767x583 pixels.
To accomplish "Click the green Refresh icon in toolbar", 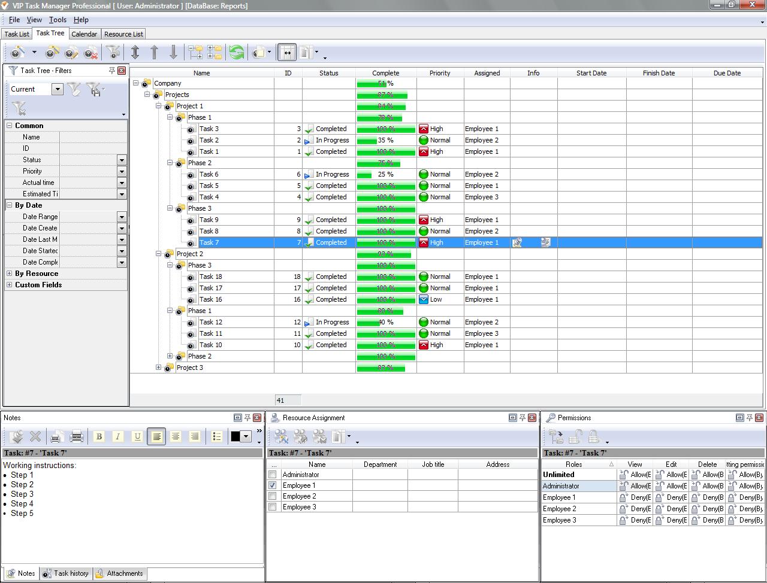I will point(237,53).
